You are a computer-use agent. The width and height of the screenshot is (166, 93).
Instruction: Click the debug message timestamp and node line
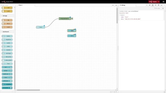pos(129,11)
